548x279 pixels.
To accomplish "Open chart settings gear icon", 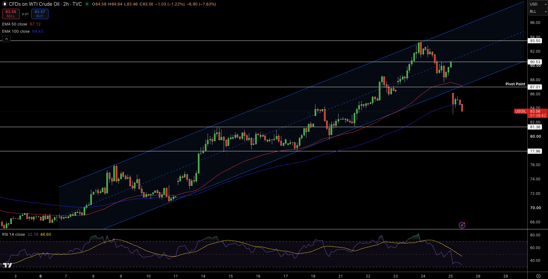I will click(x=538, y=276).
